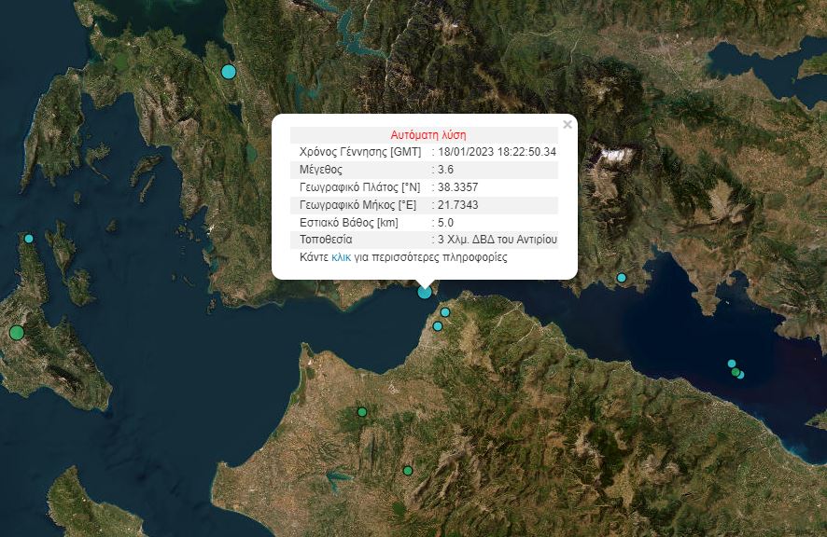Click the teal marker just south of Antirrio

(445, 312)
